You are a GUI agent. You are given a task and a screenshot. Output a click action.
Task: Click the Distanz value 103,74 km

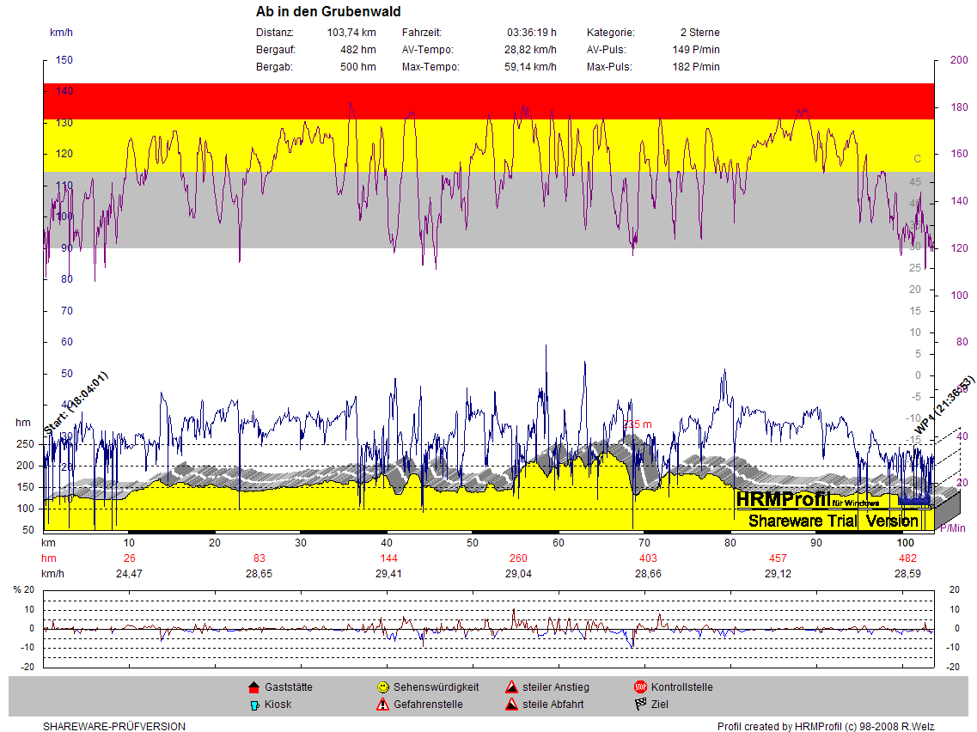(x=351, y=33)
